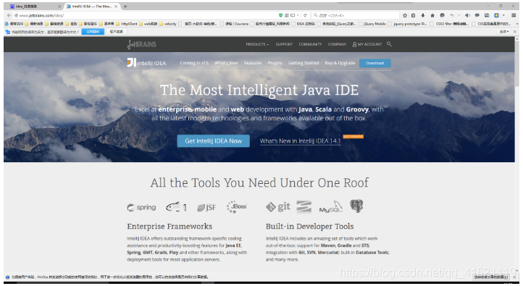Open the HttpClient bookmark folder
This screenshot has height=286, width=523.
pos(127,24)
